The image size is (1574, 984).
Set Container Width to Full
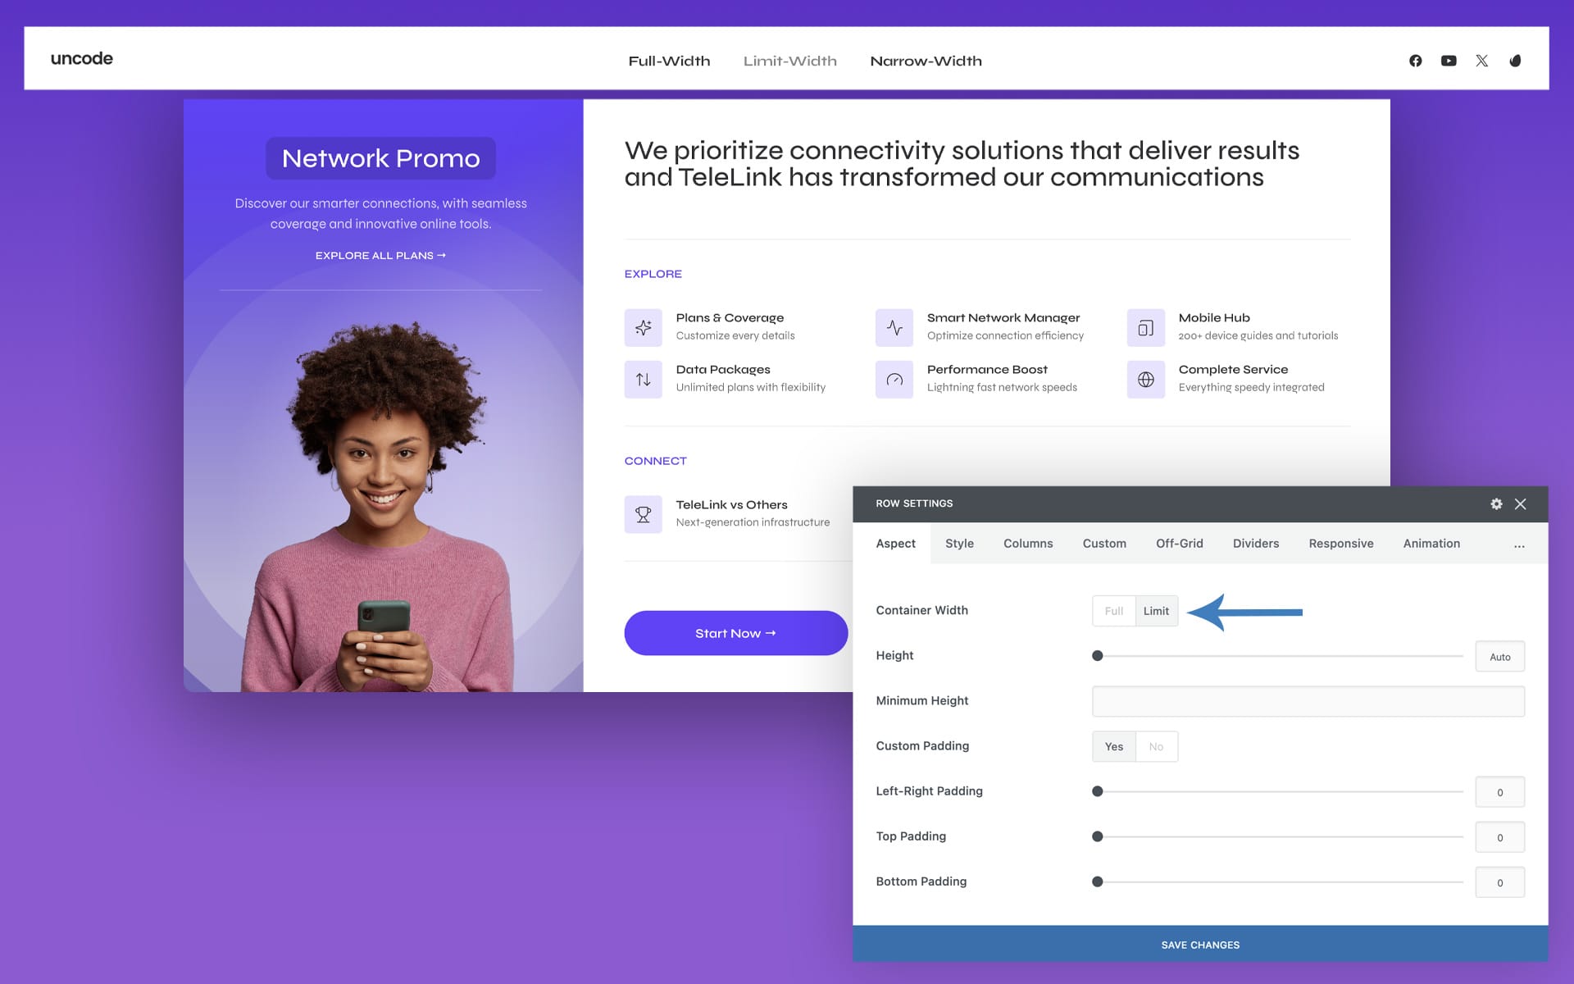tap(1113, 611)
